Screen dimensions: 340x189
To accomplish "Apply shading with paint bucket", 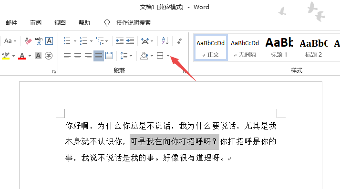I will click(x=144, y=56).
